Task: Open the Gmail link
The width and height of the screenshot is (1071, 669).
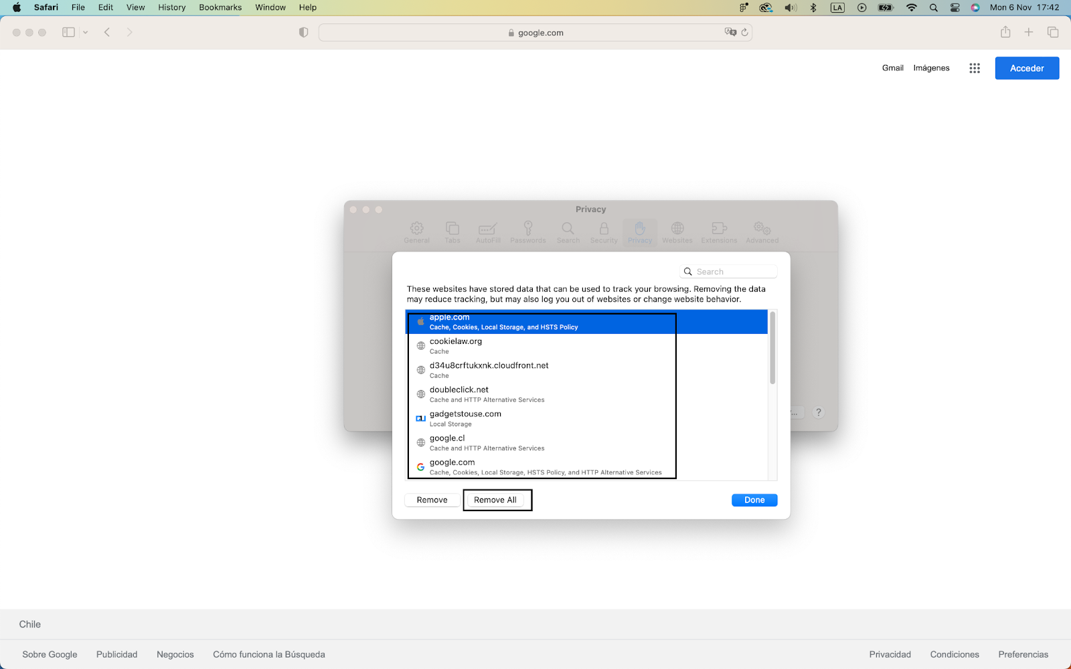Action: (x=893, y=68)
